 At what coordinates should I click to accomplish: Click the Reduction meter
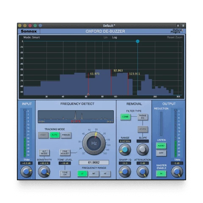(161, 124)
